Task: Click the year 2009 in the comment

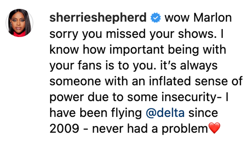Action: pos(64,128)
